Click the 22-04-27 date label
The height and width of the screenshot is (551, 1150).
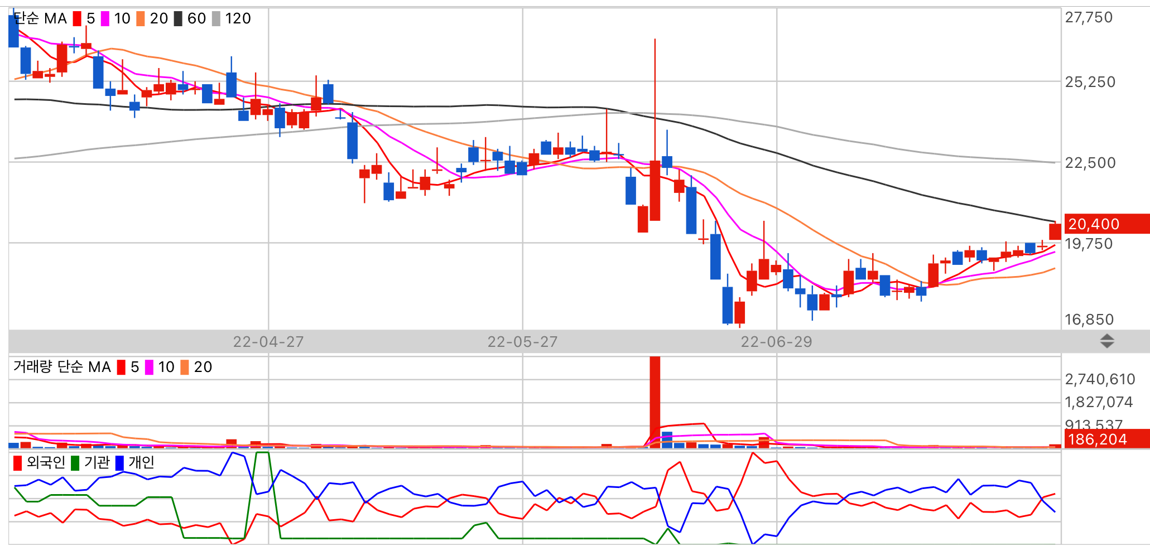[x=268, y=342]
